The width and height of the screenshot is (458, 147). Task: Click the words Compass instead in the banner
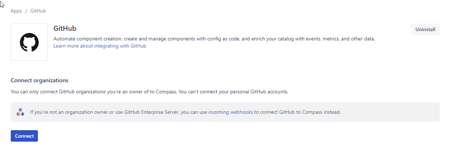[321, 112]
